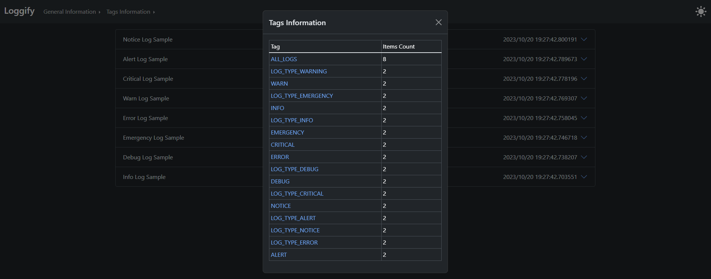Expand the Debug Log Sample chevron
Viewport: 711px width, 279px height.
[x=584, y=157]
